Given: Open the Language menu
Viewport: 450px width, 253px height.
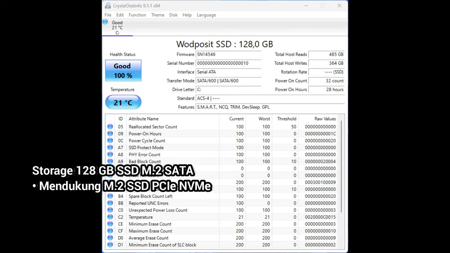Looking at the screenshot, I should click(x=206, y=15).
